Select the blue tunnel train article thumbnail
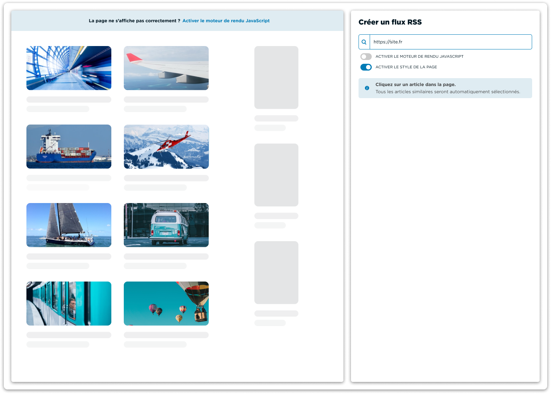Screen dimensions: 551x394 click(69, 68)
